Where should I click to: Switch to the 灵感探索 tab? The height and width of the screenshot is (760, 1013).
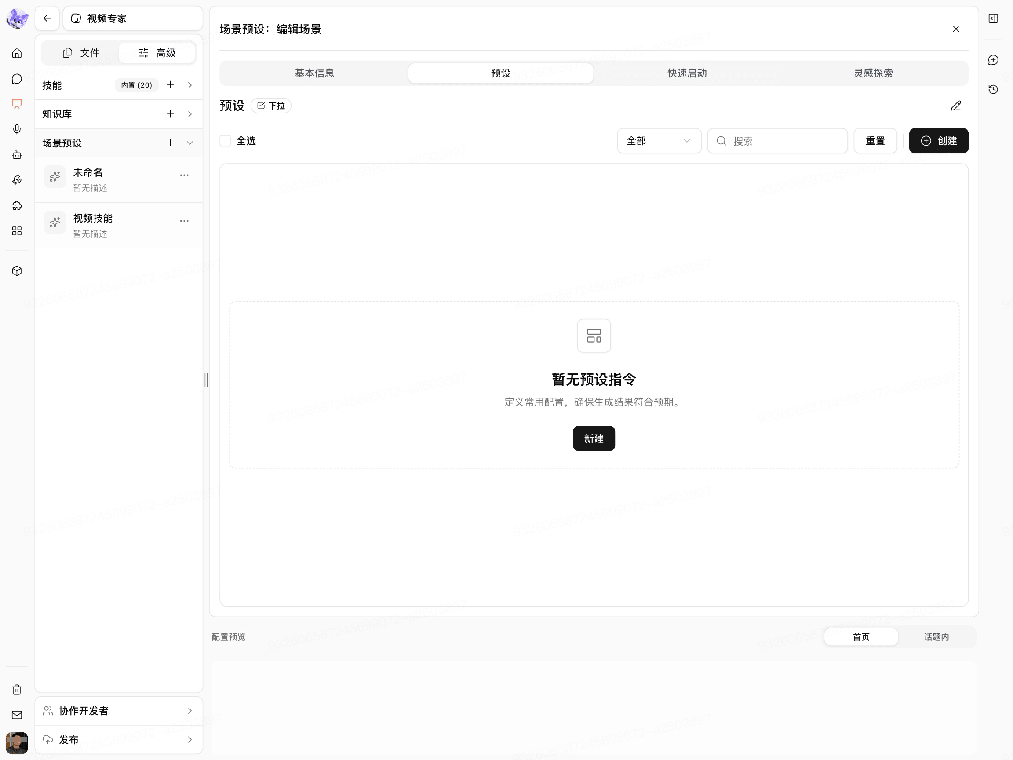click(873, 73)
